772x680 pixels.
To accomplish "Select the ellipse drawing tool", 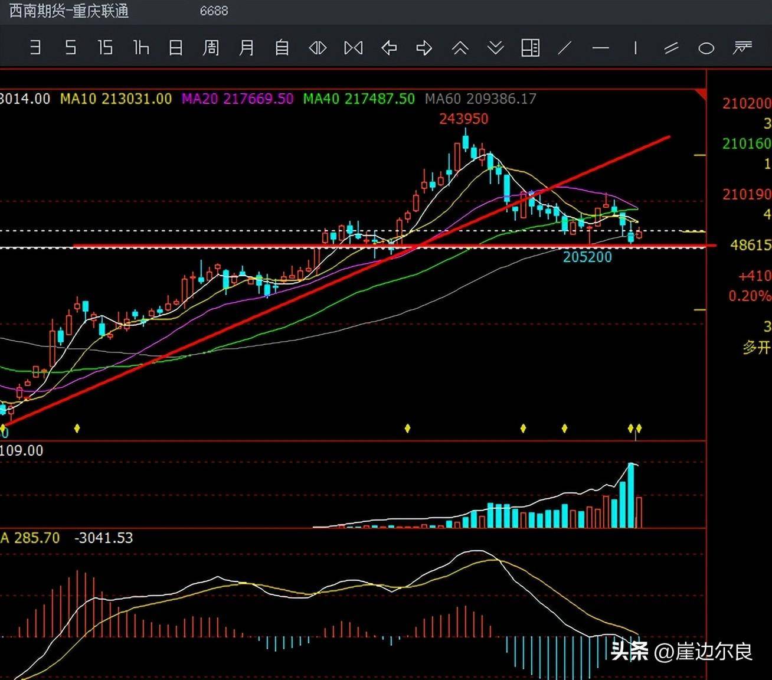I will pyautogui.click(x=706, y=48).
